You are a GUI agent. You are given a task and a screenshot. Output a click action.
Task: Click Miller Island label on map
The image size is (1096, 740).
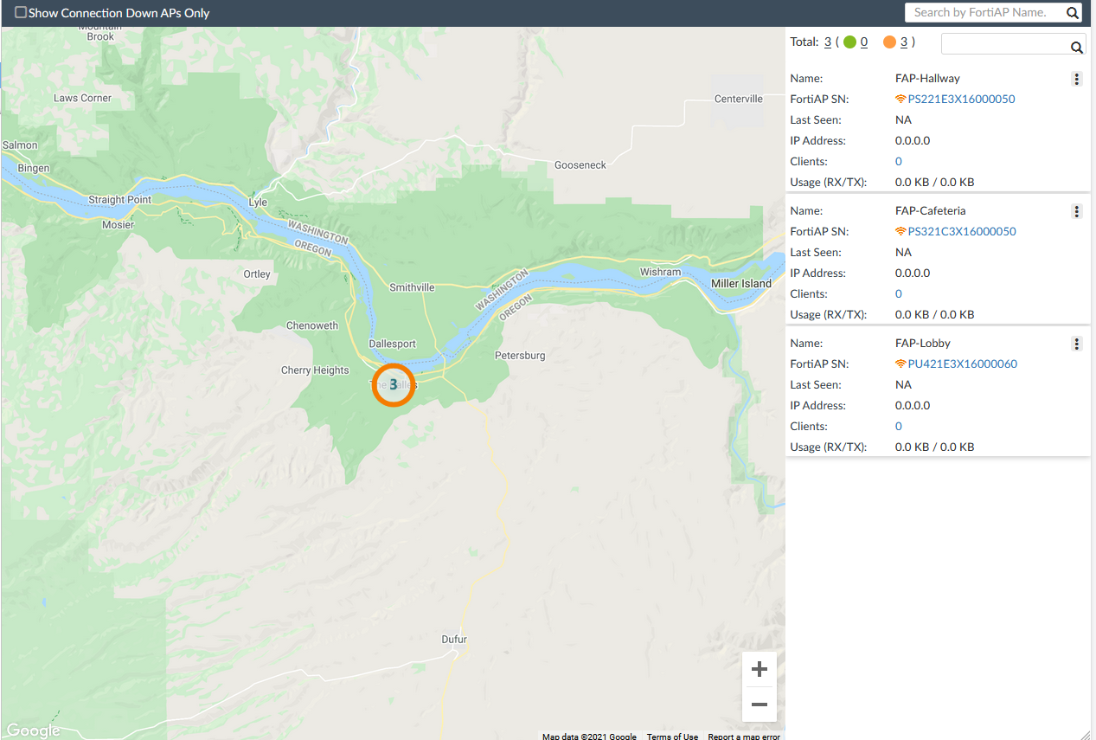741,284
